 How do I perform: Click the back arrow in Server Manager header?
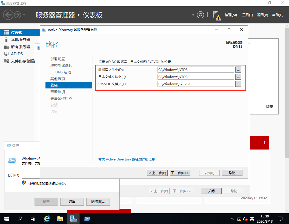point(8,15)
